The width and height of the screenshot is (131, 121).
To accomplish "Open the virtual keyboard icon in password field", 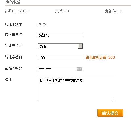I will point(79,69).
